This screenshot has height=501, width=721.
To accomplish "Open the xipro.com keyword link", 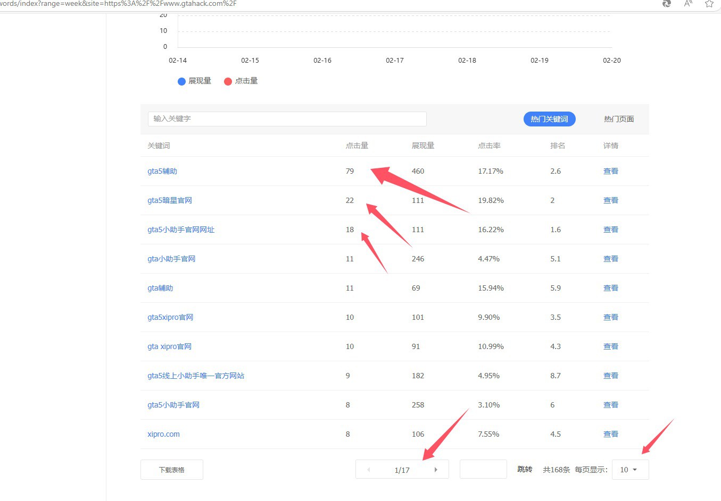I will pyautogui.click(x=163, y=434).
